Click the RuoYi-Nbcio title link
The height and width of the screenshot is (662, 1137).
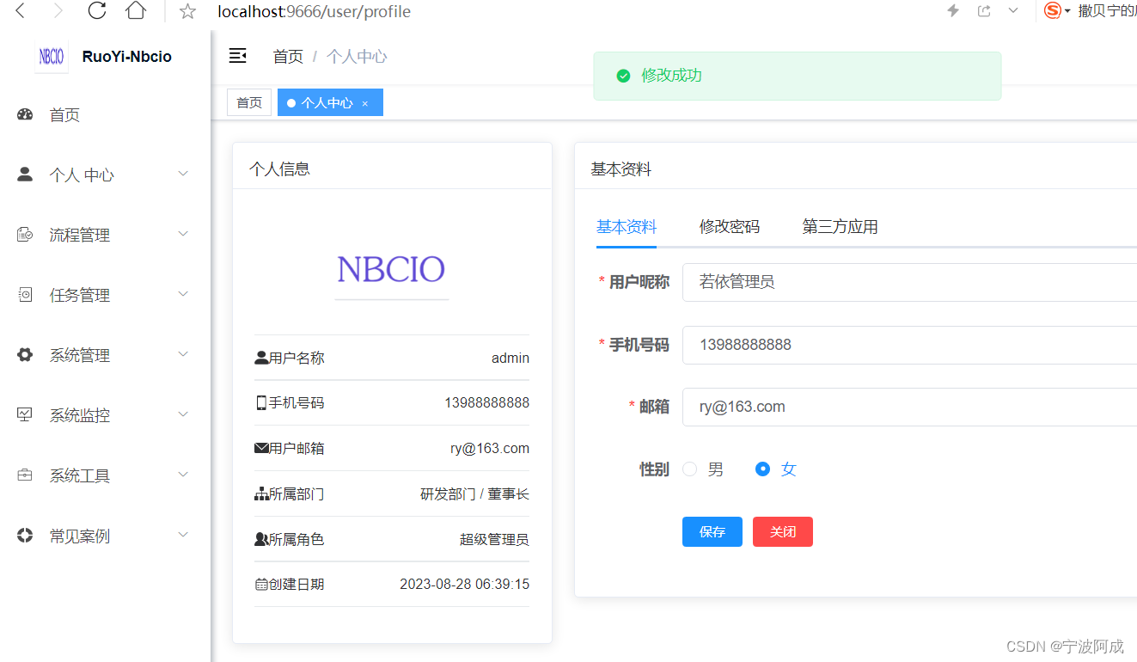click(x=127, y=57)
